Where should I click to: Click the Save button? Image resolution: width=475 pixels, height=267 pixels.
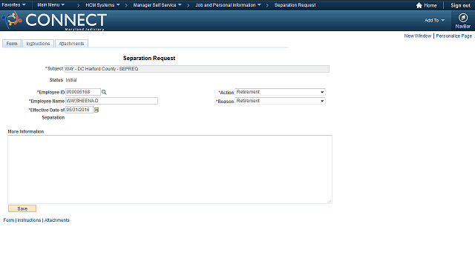[x=22, y=208]
